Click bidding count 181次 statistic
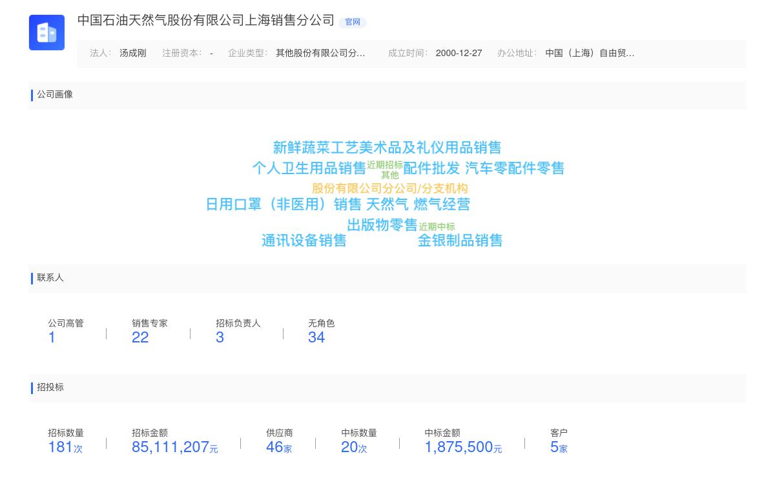Image resolution: width=775 pixels, height=485 pixels. (x=65, y=446)
